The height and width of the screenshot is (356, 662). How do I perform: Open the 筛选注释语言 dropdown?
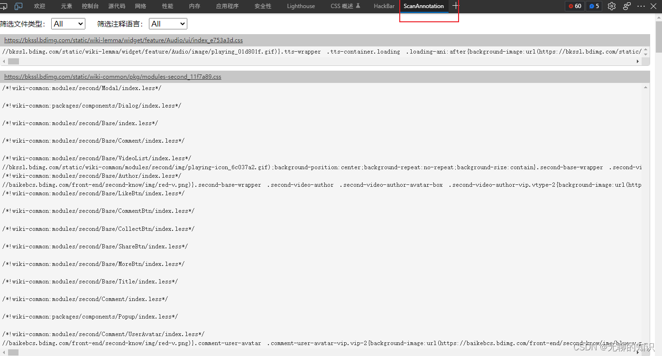(x=168, y=23)
